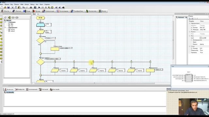Open the Объекты components dropdown
The image size is (209, 117).
point(6,11)
